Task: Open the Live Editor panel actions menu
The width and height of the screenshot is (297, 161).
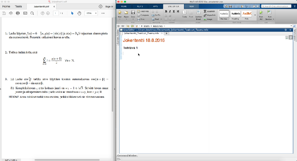Action: (x=285, y=30)
